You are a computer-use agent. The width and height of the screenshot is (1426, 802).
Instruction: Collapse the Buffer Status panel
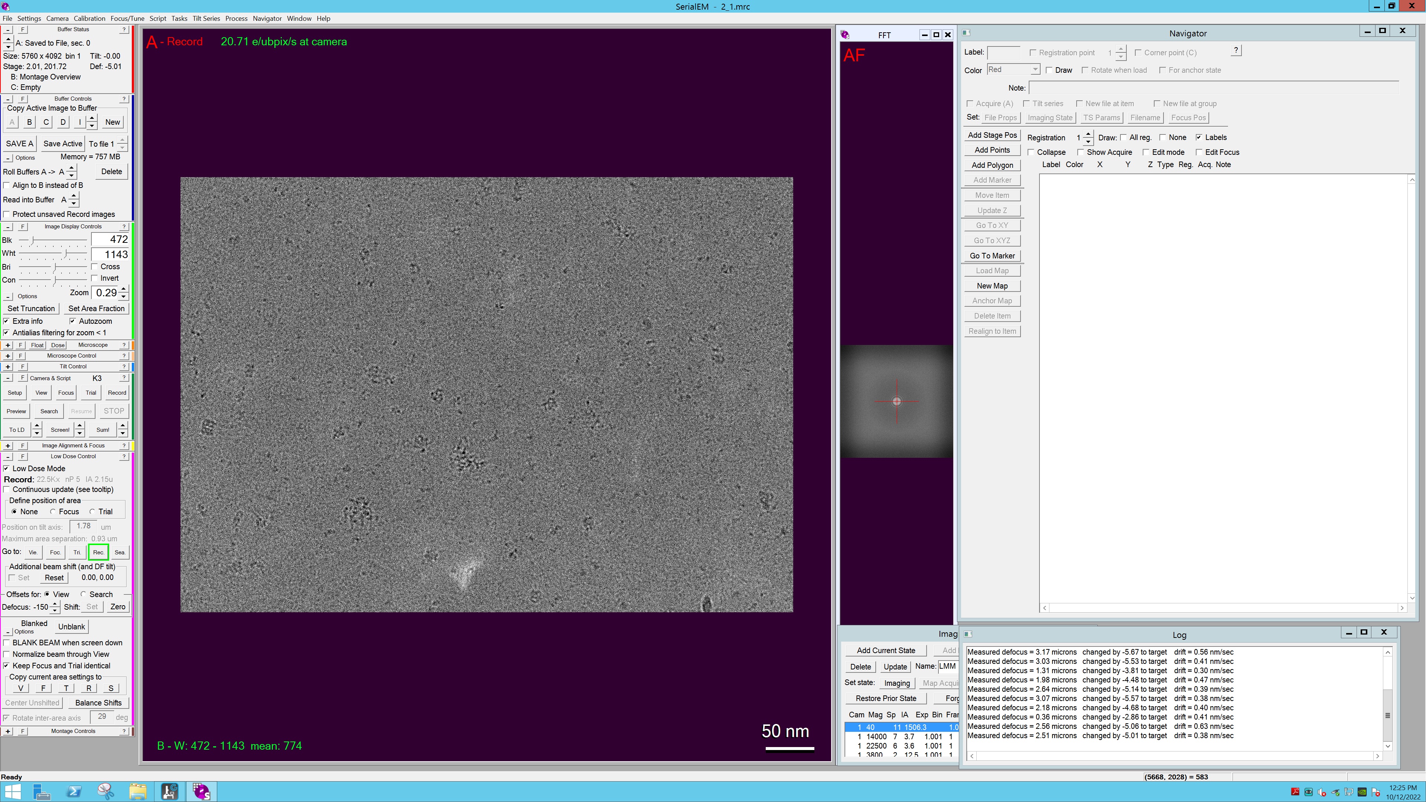[8, 29]
